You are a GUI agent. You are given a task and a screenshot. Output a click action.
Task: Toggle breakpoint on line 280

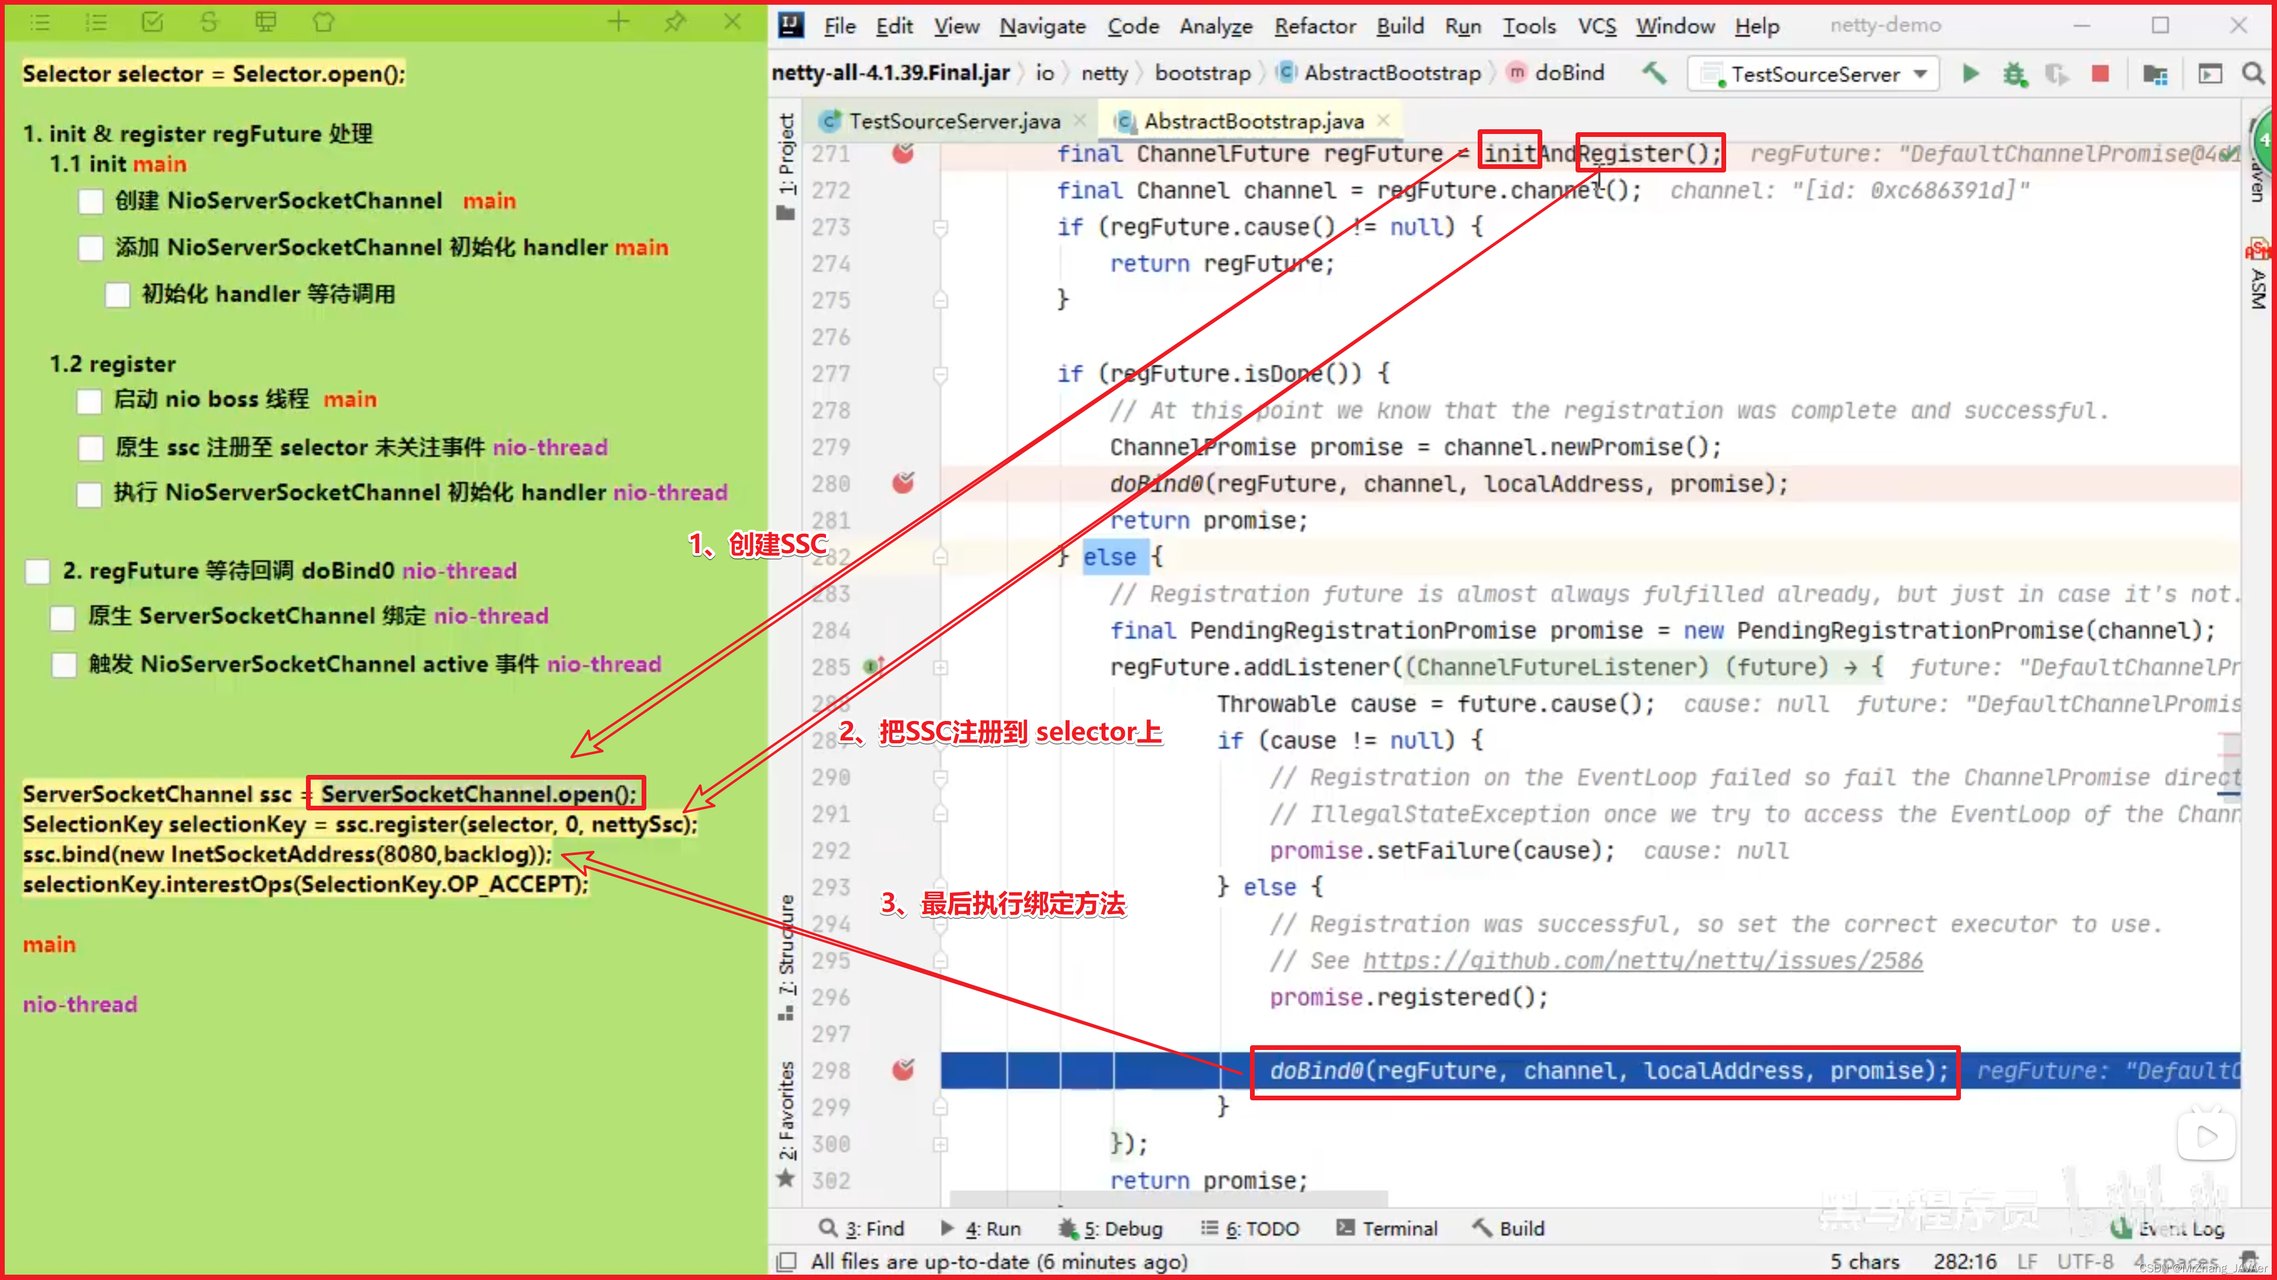(x=902, y=483)
